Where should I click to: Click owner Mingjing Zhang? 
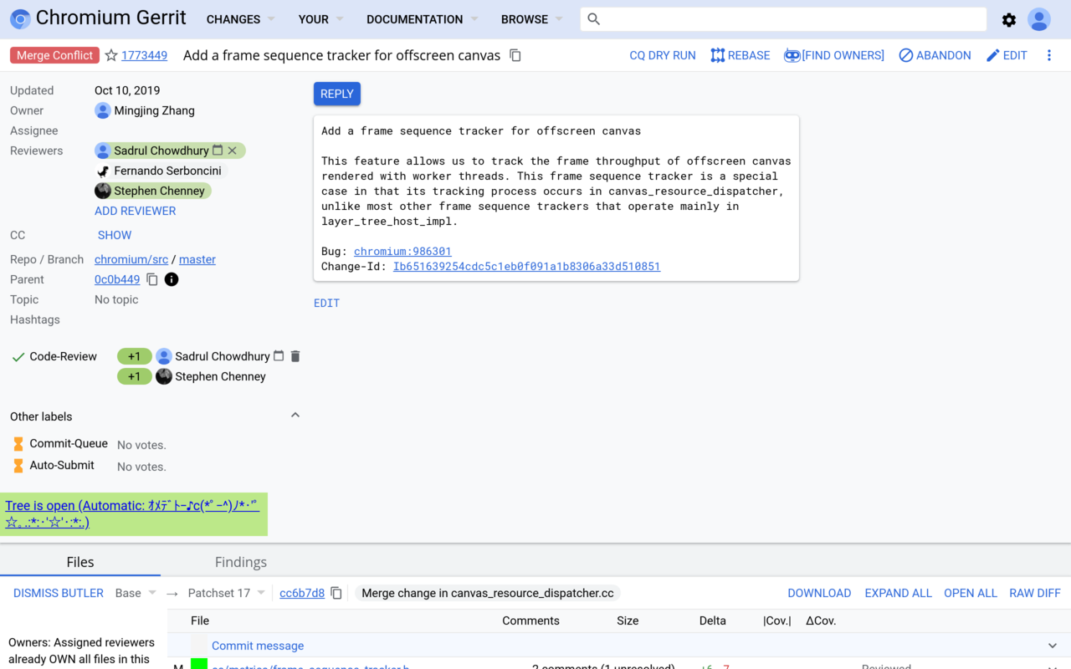coord(145,110)
